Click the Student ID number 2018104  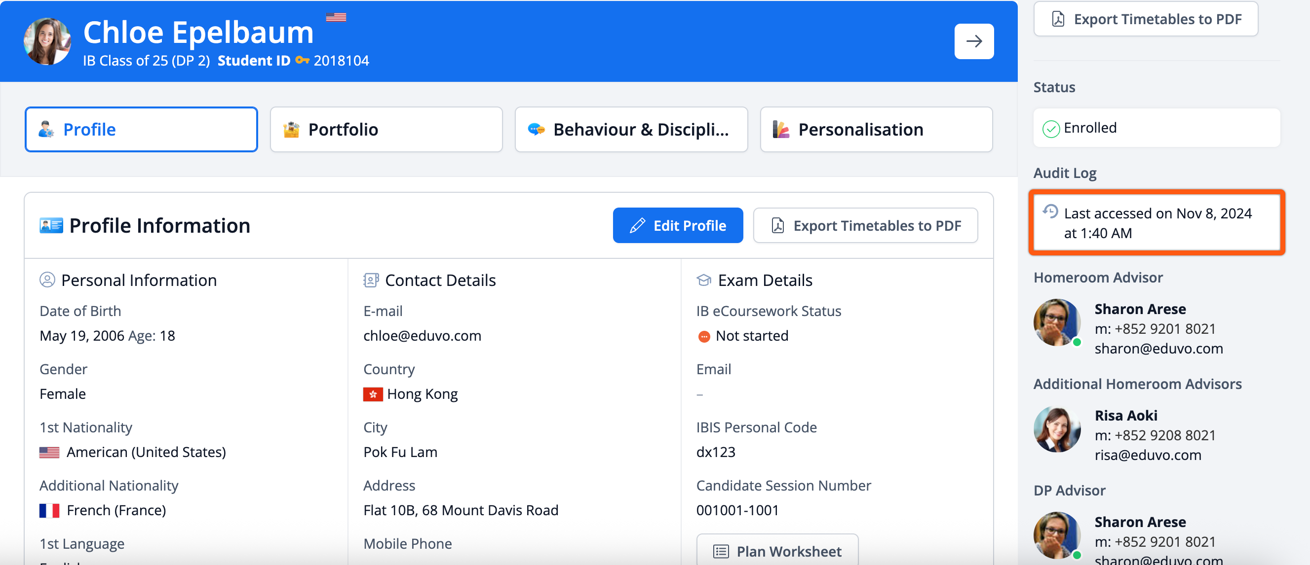point(341,61)
